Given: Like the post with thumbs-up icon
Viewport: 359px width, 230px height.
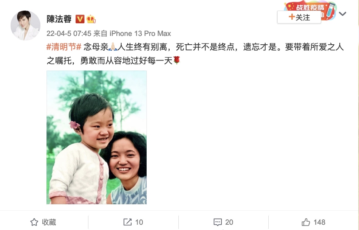Looking at the screenshot, I should point(306,222).
